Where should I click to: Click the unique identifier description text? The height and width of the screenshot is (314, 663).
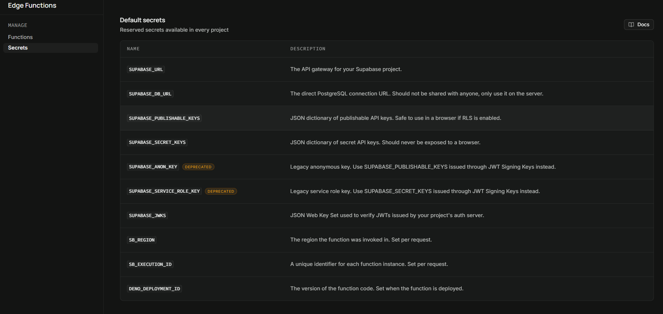pos(369,264)
